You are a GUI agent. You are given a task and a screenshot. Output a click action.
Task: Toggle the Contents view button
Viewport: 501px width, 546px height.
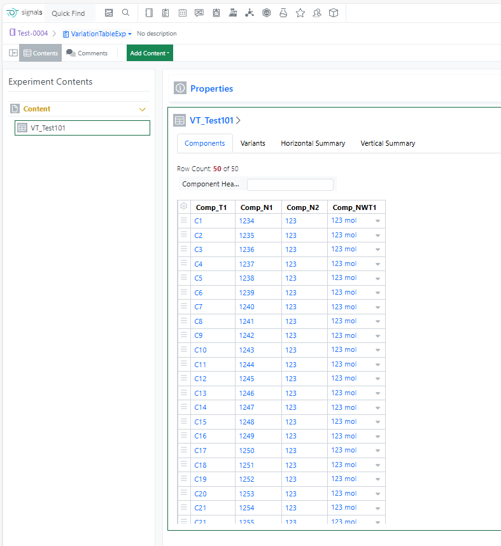pyautogui.click(x=41, y=53)
